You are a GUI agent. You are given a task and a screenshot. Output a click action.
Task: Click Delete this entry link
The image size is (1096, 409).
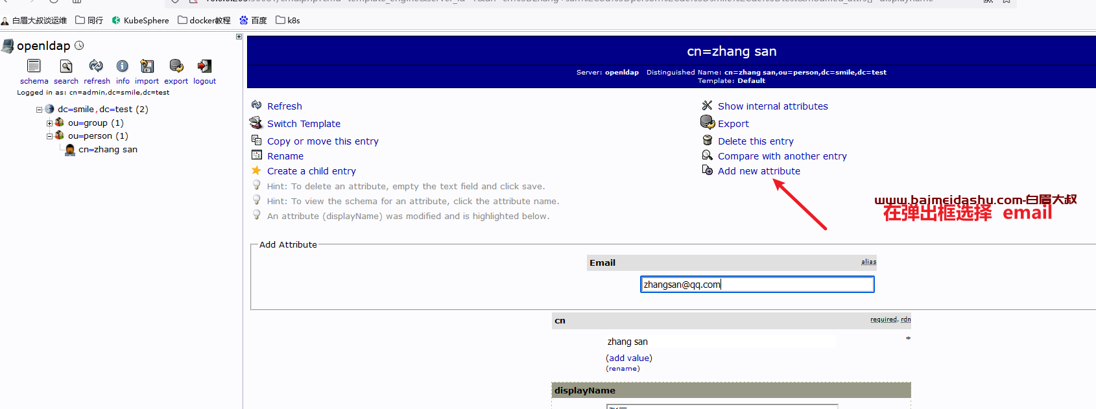point(756,141)
